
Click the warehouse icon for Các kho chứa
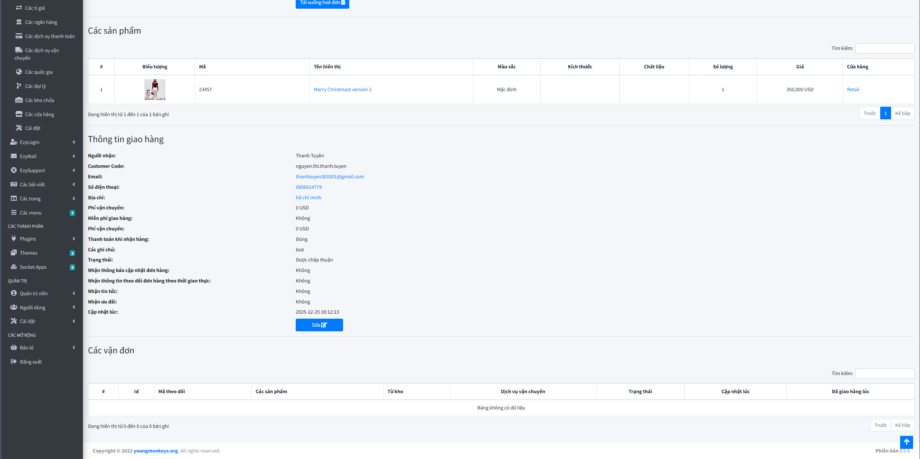[x=19, y=100]
